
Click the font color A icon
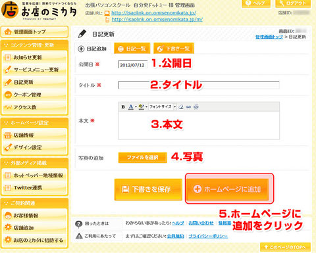coord(131,107)
